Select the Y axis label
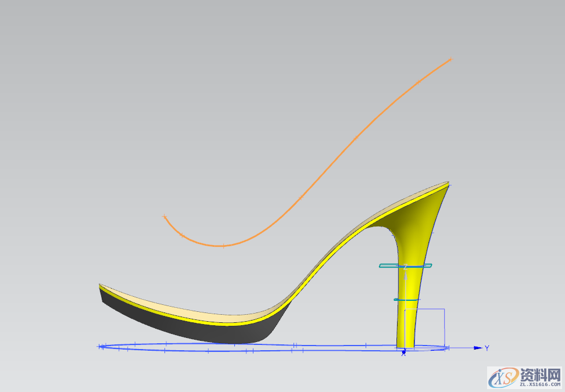 [487, 348]
